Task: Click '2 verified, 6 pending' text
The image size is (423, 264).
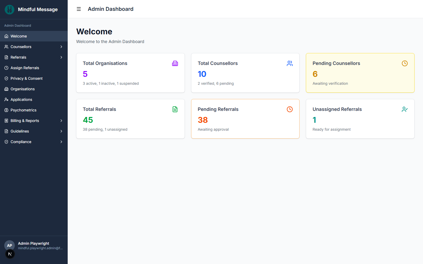Action: [216, 83]
